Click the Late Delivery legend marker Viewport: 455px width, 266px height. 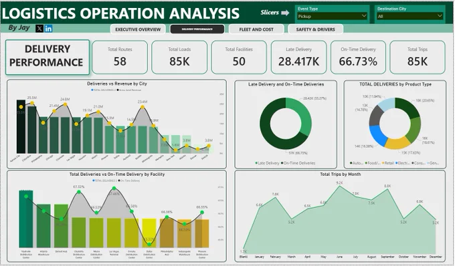click(256, 163)
